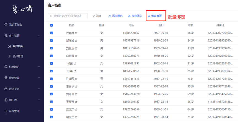Click the search magnifier icon
The image size is (238, 122).
51,16
